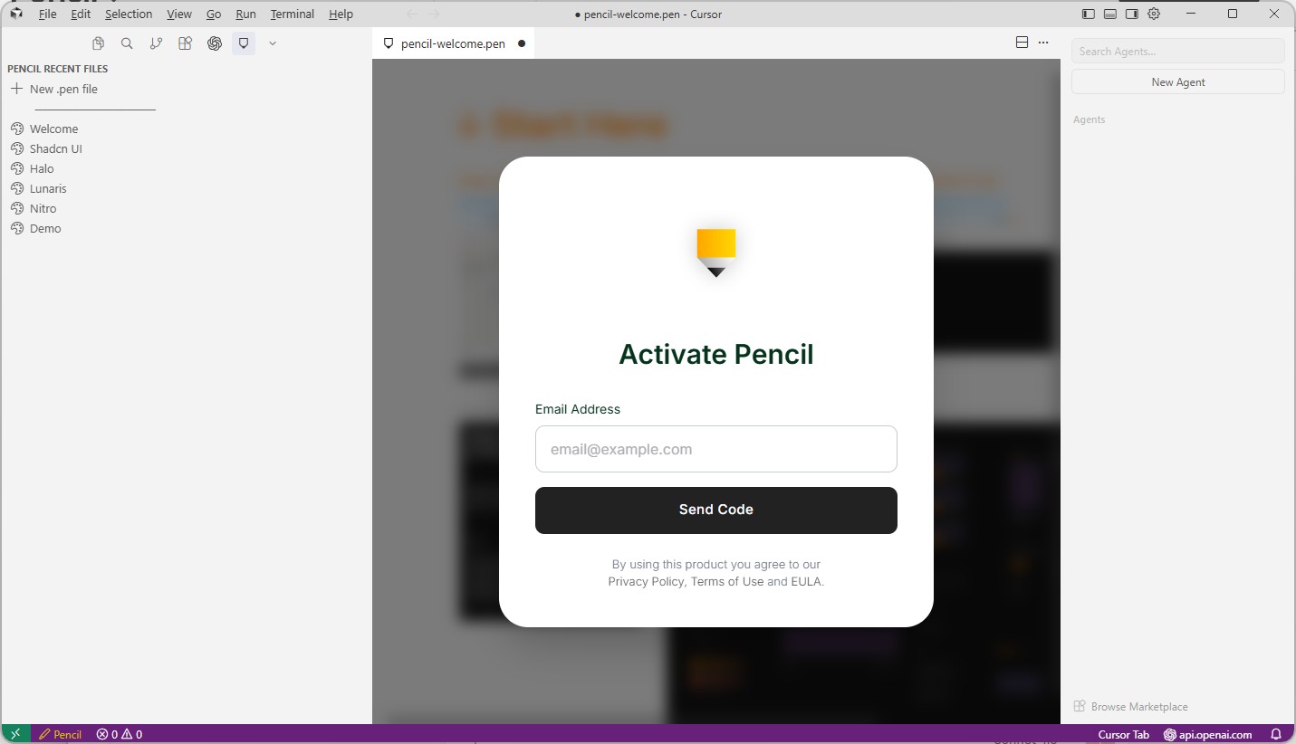This screenshot has height=744, width=1296.
Task: Open the Extensions view
Action: pyautogui.click(x=185, y=43)
